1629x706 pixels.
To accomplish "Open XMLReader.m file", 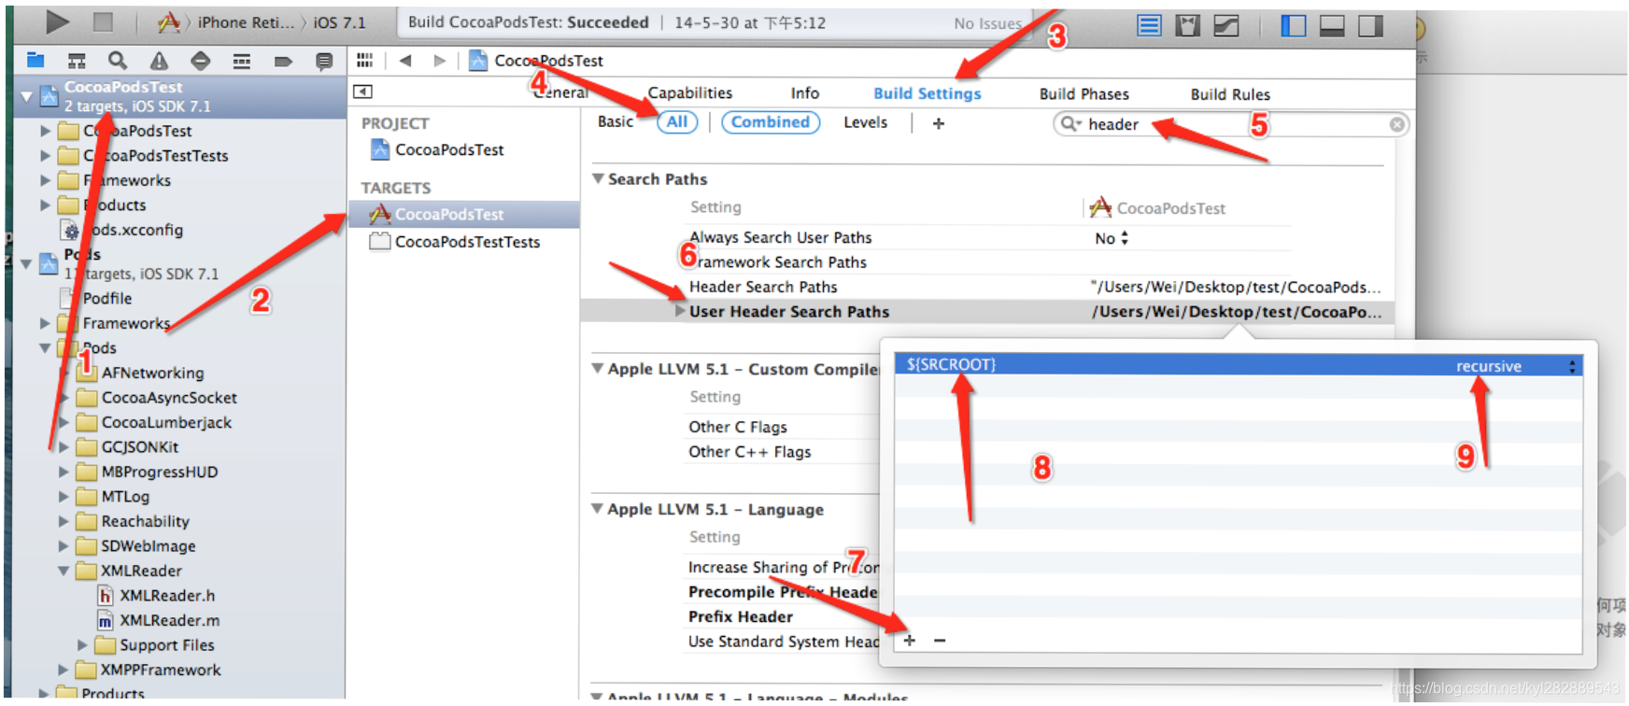I will pos(158,620).
